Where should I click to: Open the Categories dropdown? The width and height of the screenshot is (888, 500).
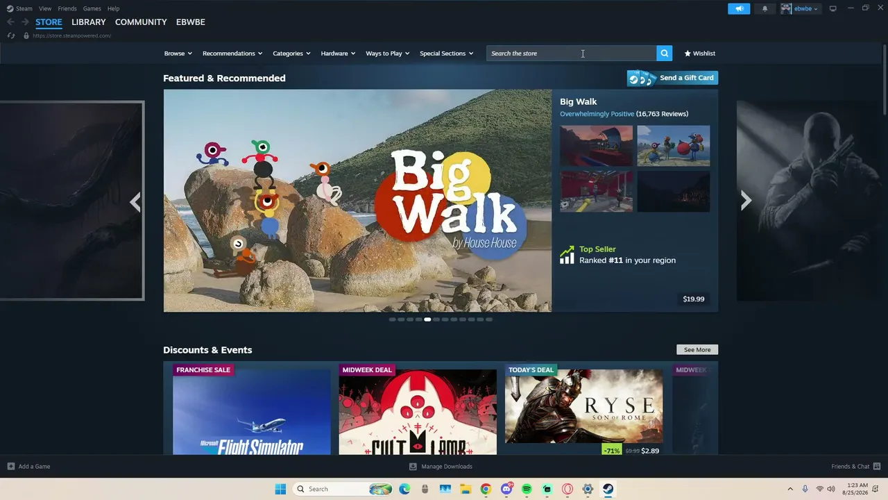point(291,53)
